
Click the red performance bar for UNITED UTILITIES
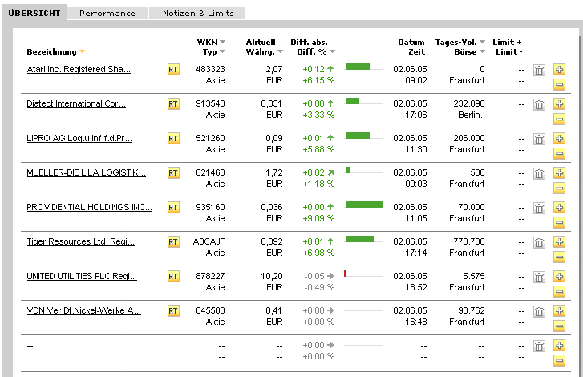[x=345, y=274]
